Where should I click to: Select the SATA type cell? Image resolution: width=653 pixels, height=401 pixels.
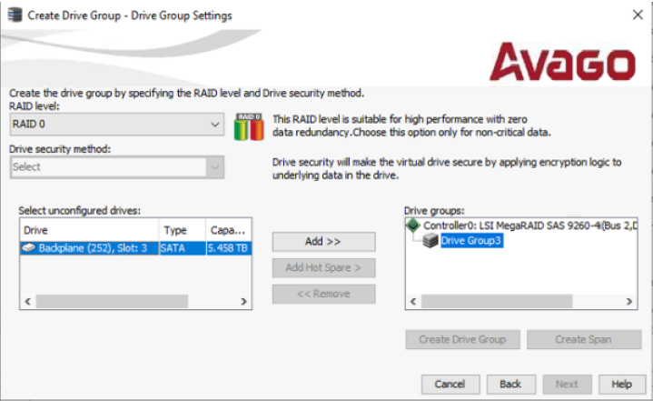coord(183,248)
